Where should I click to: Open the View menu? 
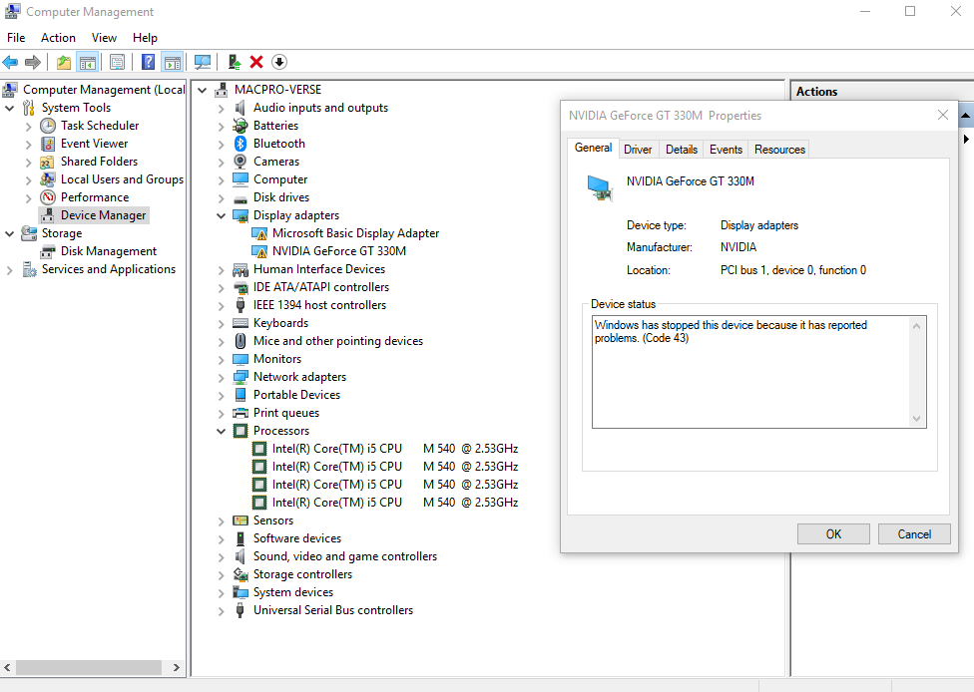(x=104, y=38)
